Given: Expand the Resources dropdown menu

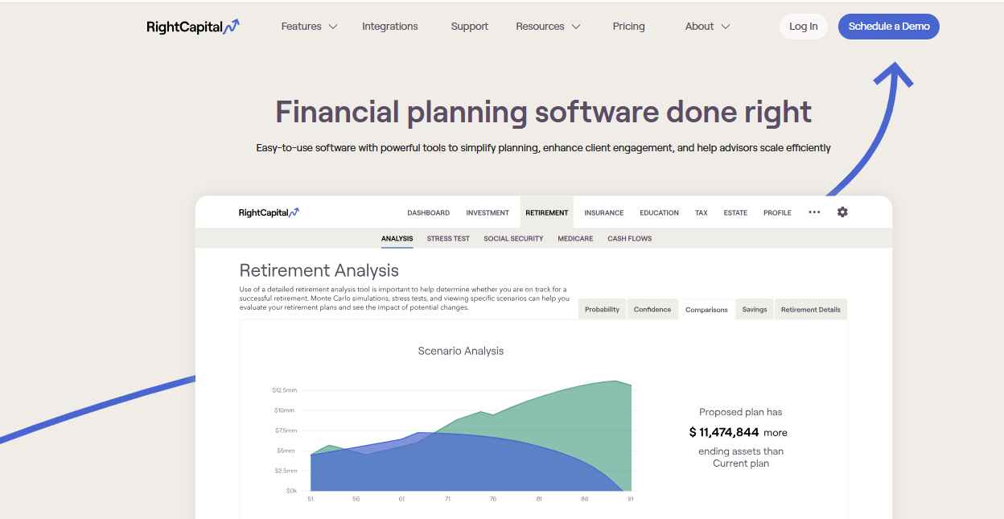Looking at the screenshot, I should (x=548, y=27).
